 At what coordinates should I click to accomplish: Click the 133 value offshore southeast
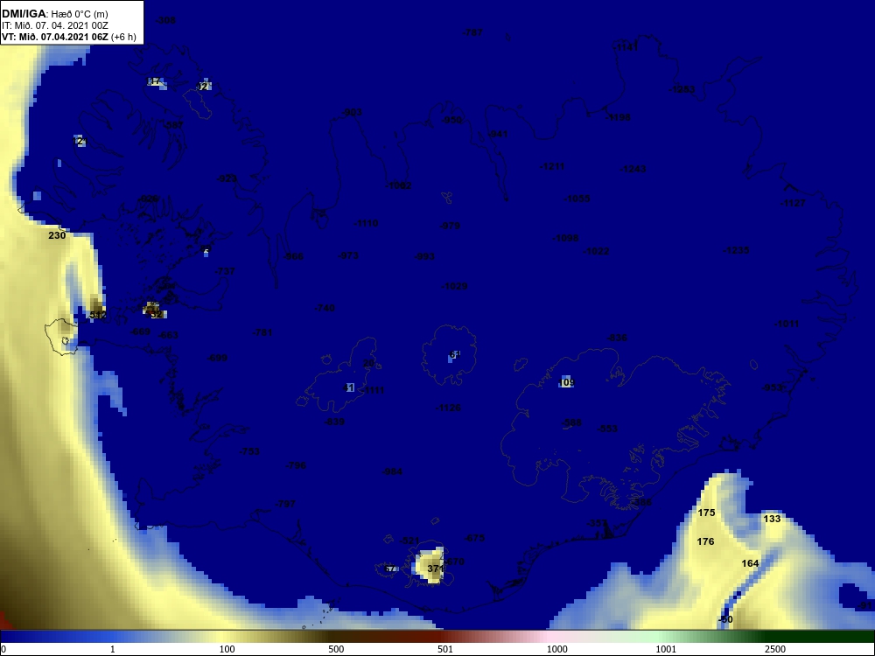(772, 520)
